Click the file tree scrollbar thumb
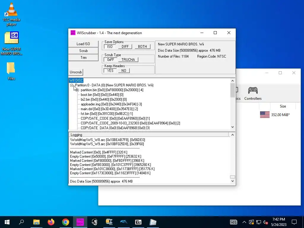Image resolution: width=304 pixels, height=228 pixels. click(233, 90)
